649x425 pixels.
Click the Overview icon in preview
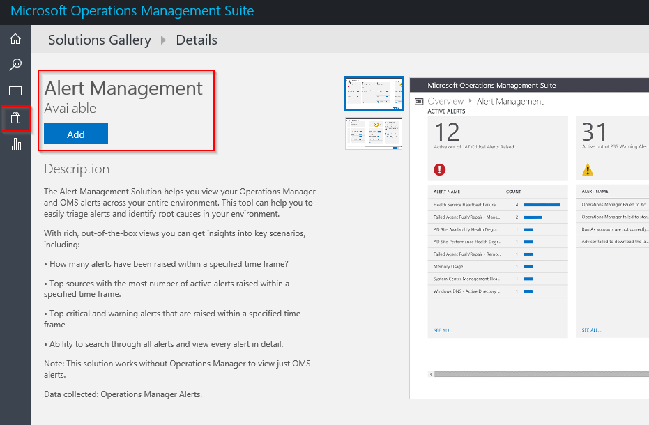[x=419, y=102]
